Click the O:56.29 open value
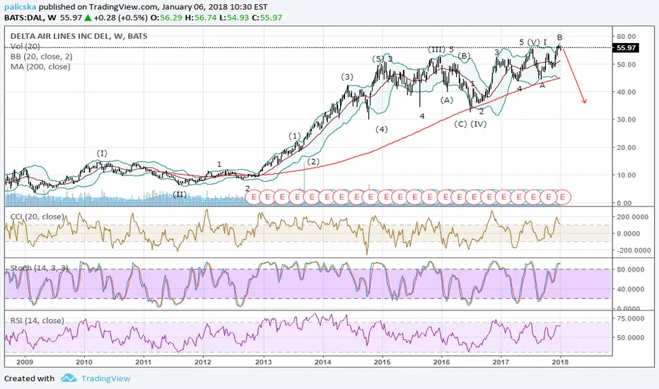Image resolution: width=659 pixels, height=389 pixels. tap(165, 18)
